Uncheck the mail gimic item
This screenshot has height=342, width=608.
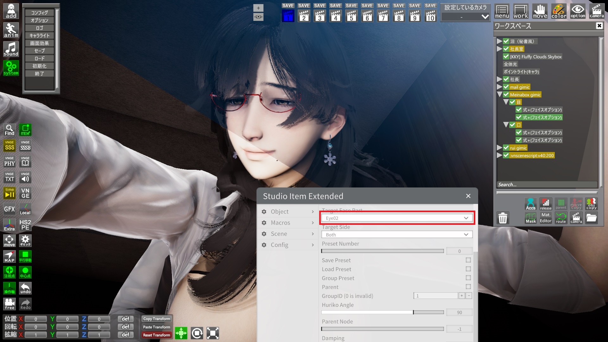pos(506,87)
